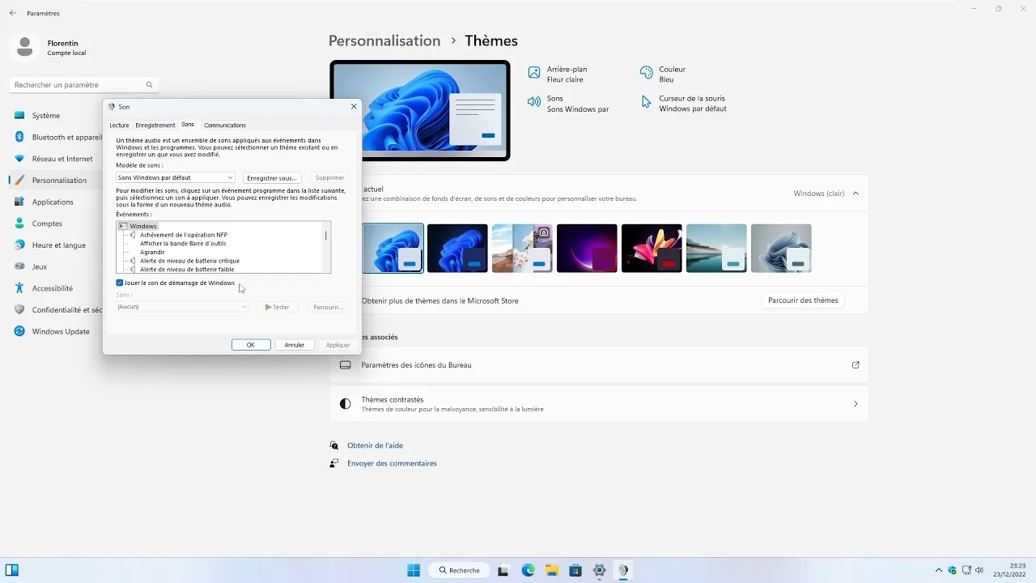Open Curseur de la souris option
This screenshot has height=583, width=1036.
click(x=684, y=104)
